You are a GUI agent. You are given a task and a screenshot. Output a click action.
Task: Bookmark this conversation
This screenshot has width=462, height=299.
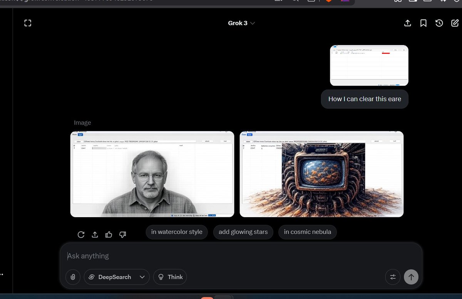click(x=423, y=23)
